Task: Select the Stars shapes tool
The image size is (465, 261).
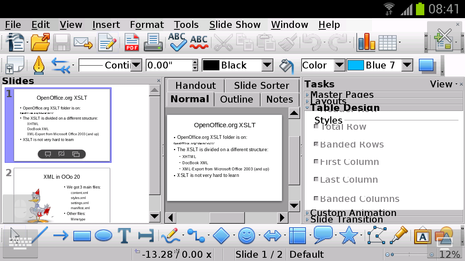Action: point(349,236)
